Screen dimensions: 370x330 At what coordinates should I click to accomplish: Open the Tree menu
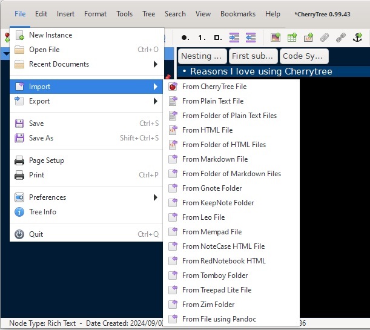point(148,14)
